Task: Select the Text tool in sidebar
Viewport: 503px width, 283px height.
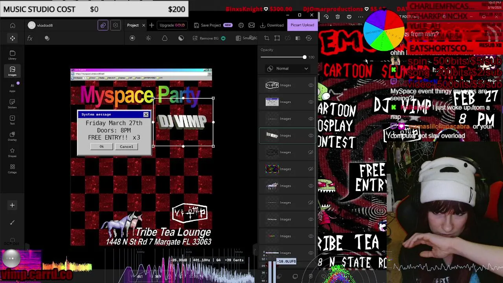Action: click(12, 120)
